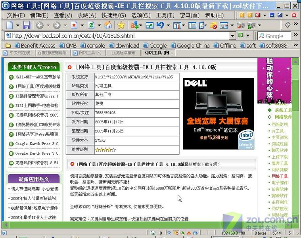This screenshot has height=238, width=301.
Task: Click the Google China bookmark link
Action: 190,46
